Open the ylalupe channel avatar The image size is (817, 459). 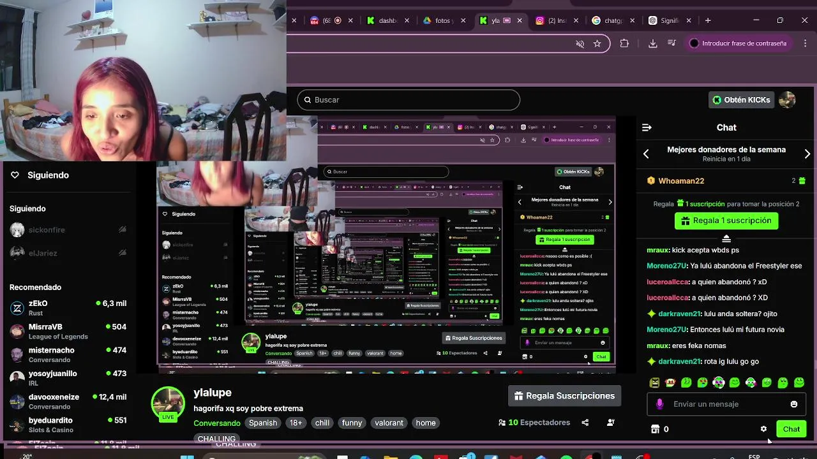pyautogui.click(x=168, y=404)
